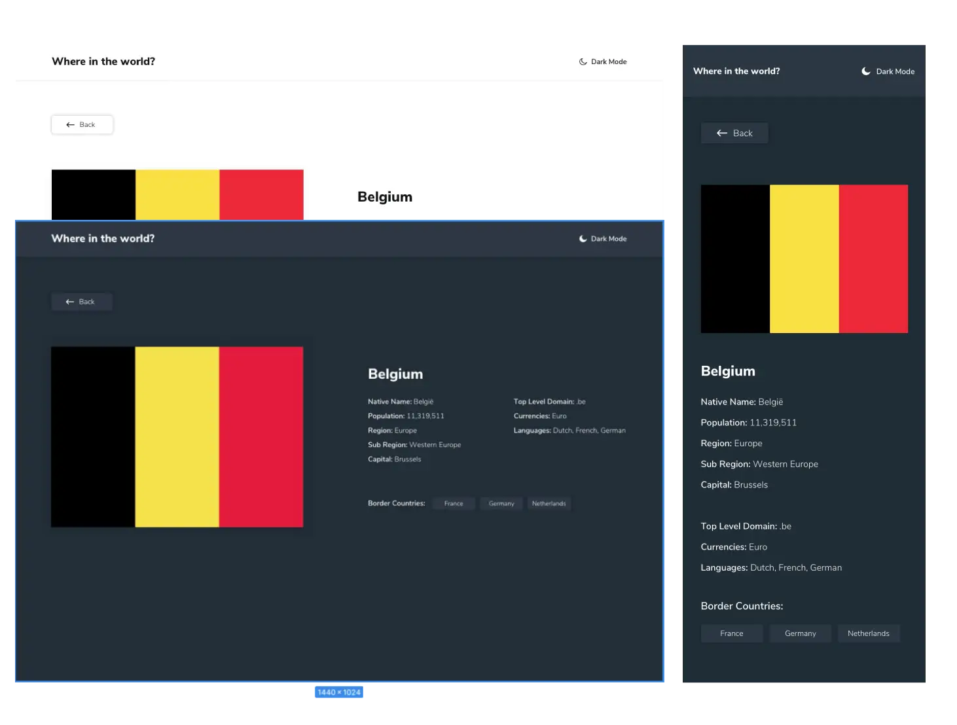Viewport: 957px width, 725px height.
Task: Toggle Dark Mode label in the light header
Action: click(x=609, y=62)
